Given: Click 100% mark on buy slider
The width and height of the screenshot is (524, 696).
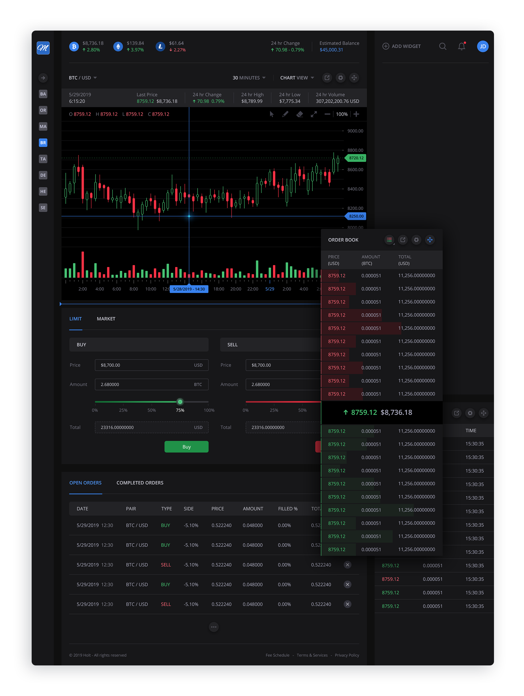Looking at the screenshot, I should [x=209, y=410].
